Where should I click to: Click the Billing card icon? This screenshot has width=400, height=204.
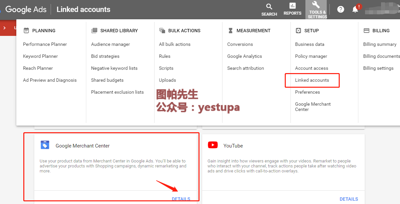pyautogui.click(x=366, y=31)
